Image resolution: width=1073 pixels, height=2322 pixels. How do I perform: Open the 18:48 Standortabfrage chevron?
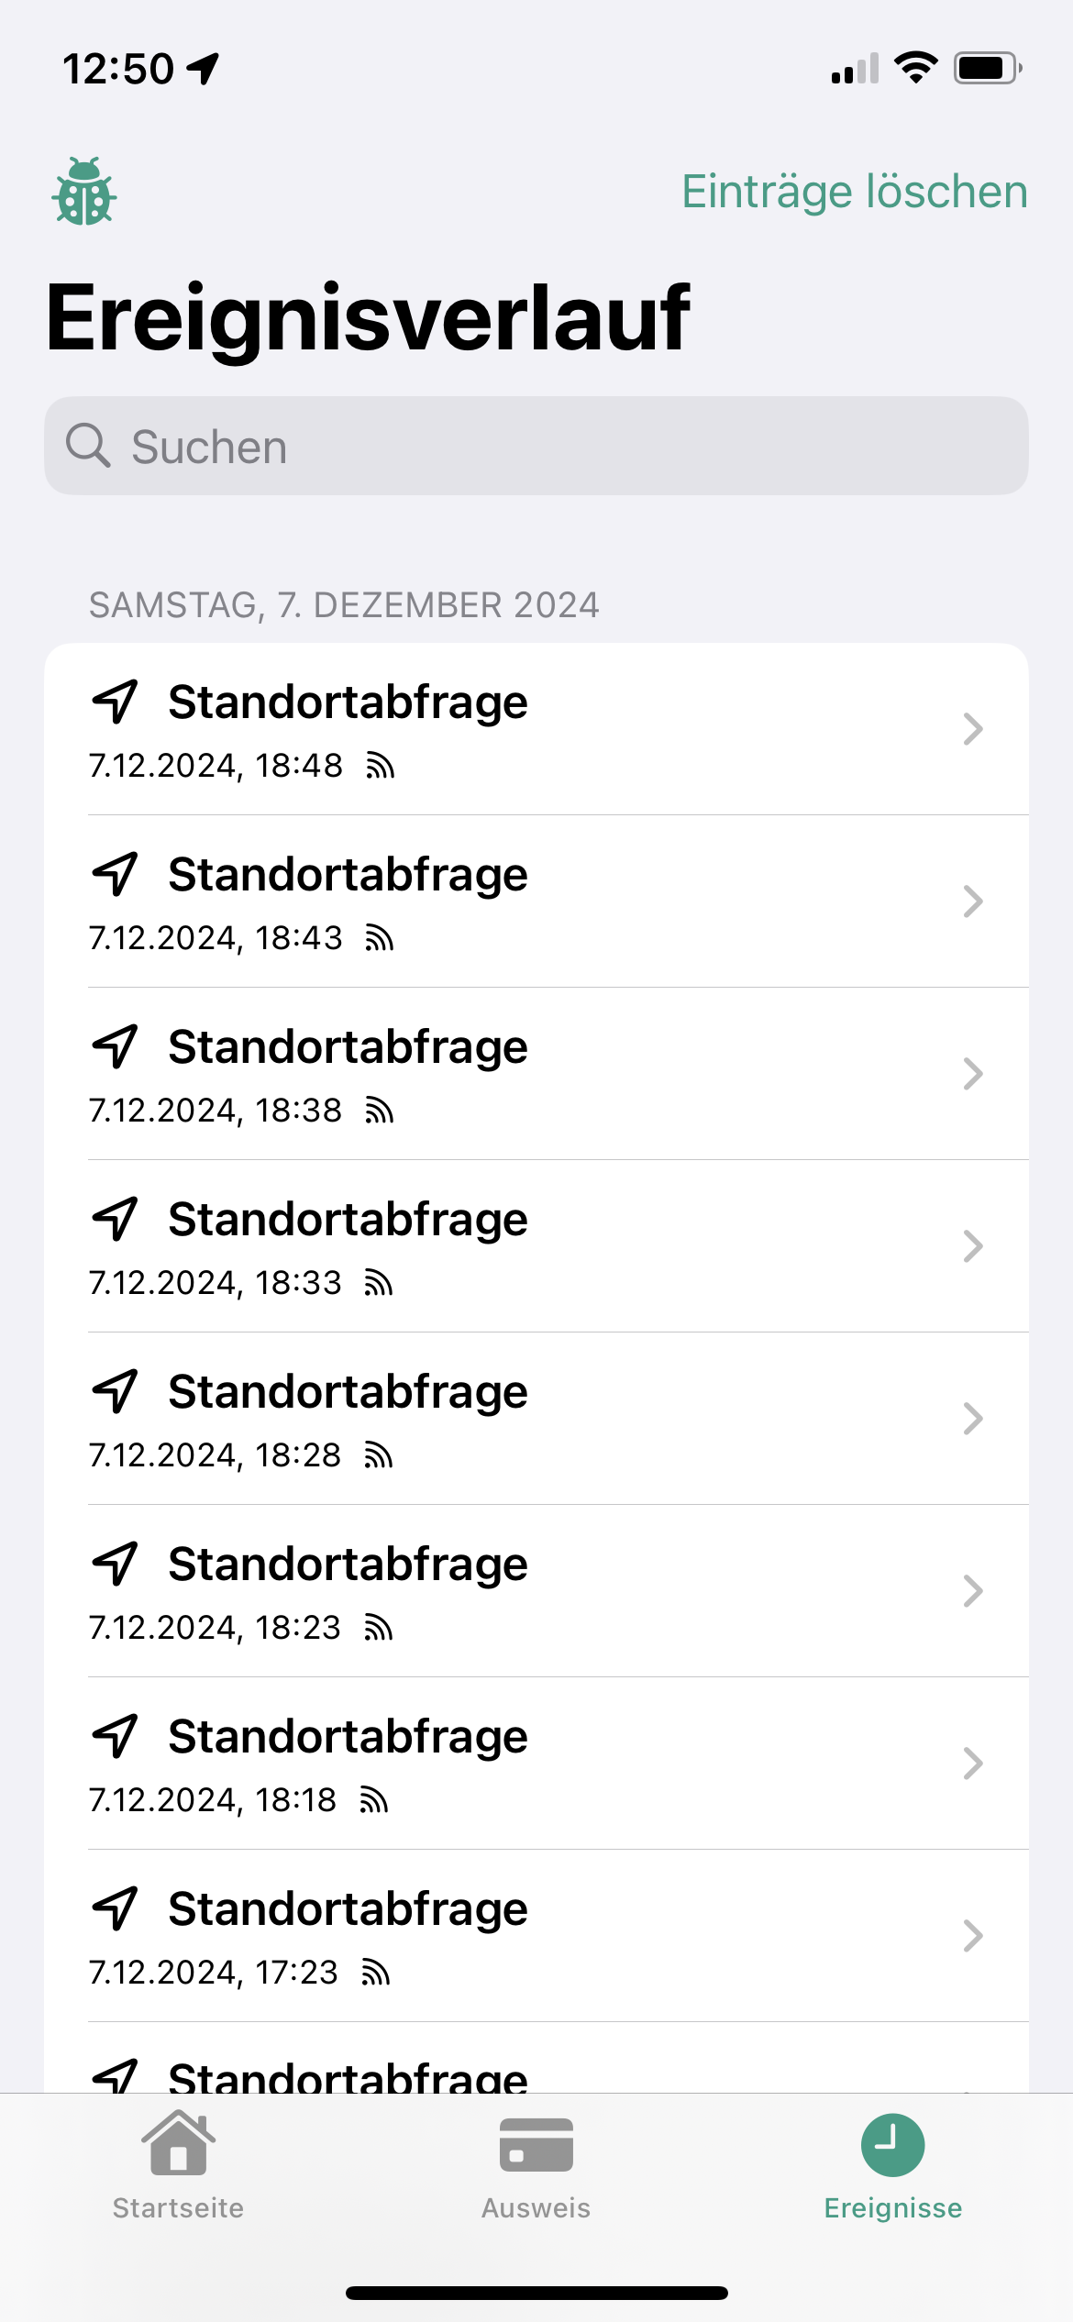[x=972, y=729]
